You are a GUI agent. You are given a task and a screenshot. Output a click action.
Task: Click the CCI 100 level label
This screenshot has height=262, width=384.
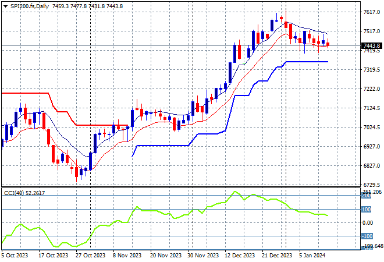pos(367,209)
